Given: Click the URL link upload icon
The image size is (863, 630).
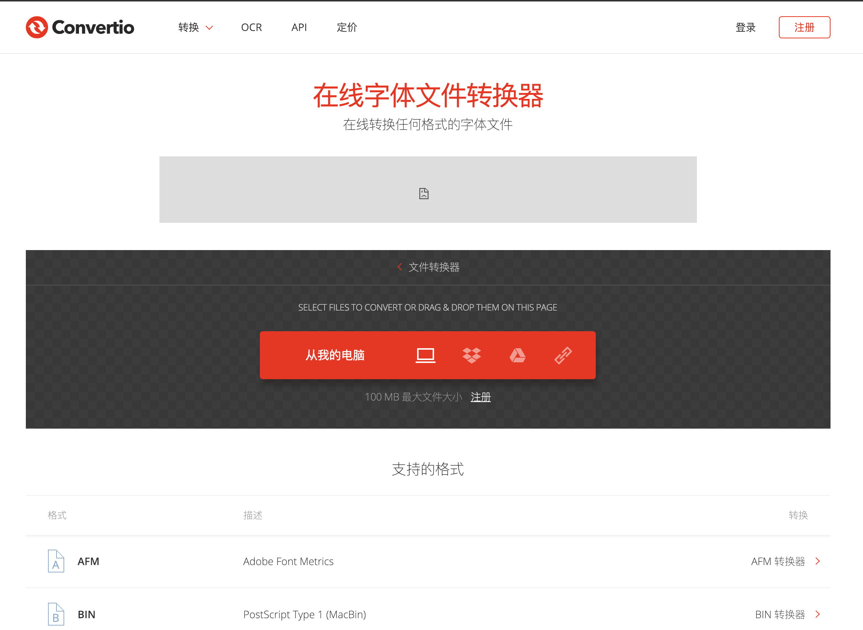Looking at the screenshot, I should tap(563, 355).
